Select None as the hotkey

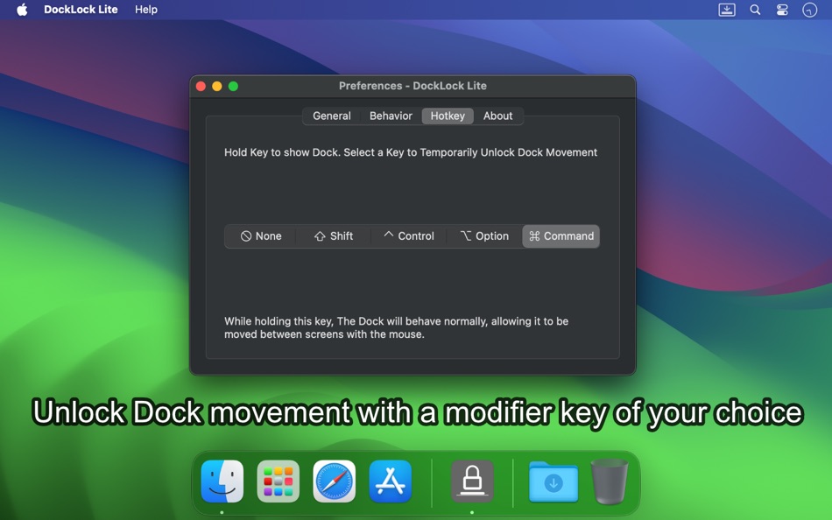(x=260, y=236)
